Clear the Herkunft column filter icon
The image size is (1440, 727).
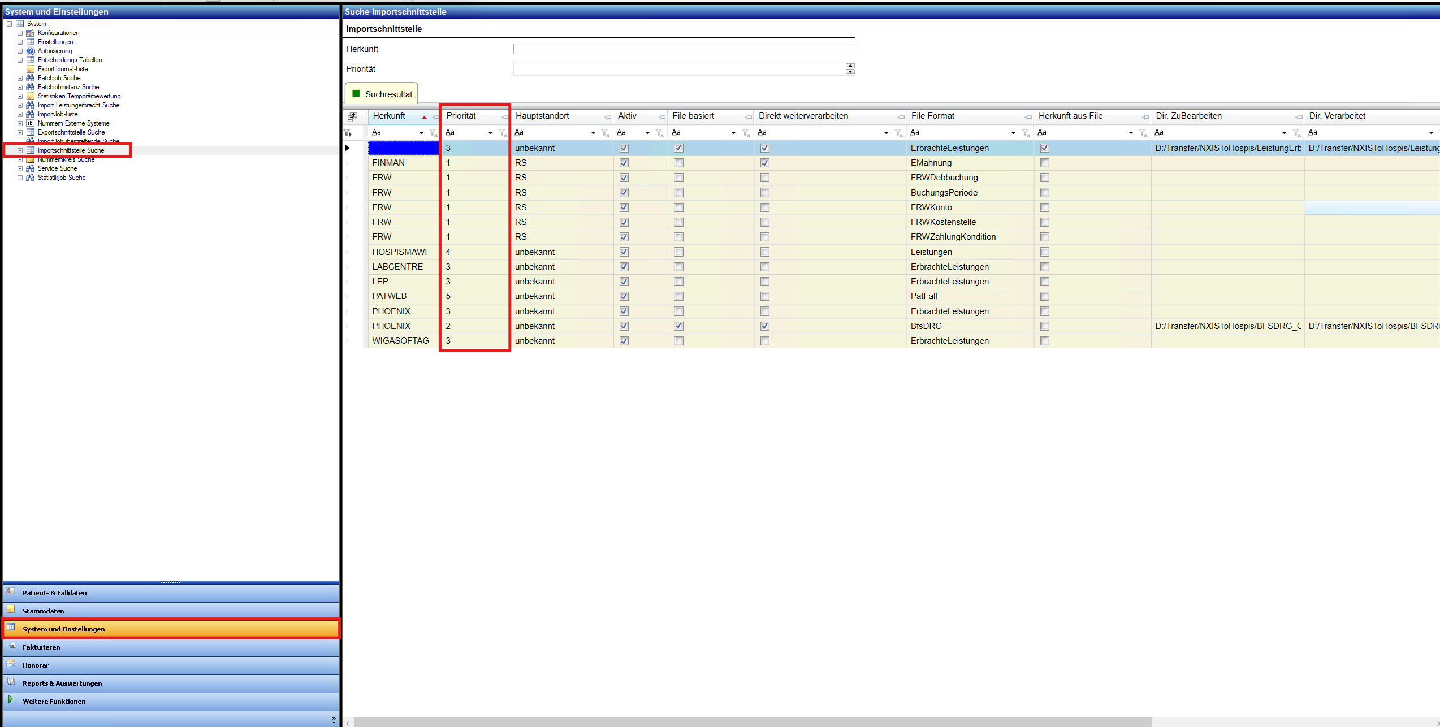tap(433, 133)
